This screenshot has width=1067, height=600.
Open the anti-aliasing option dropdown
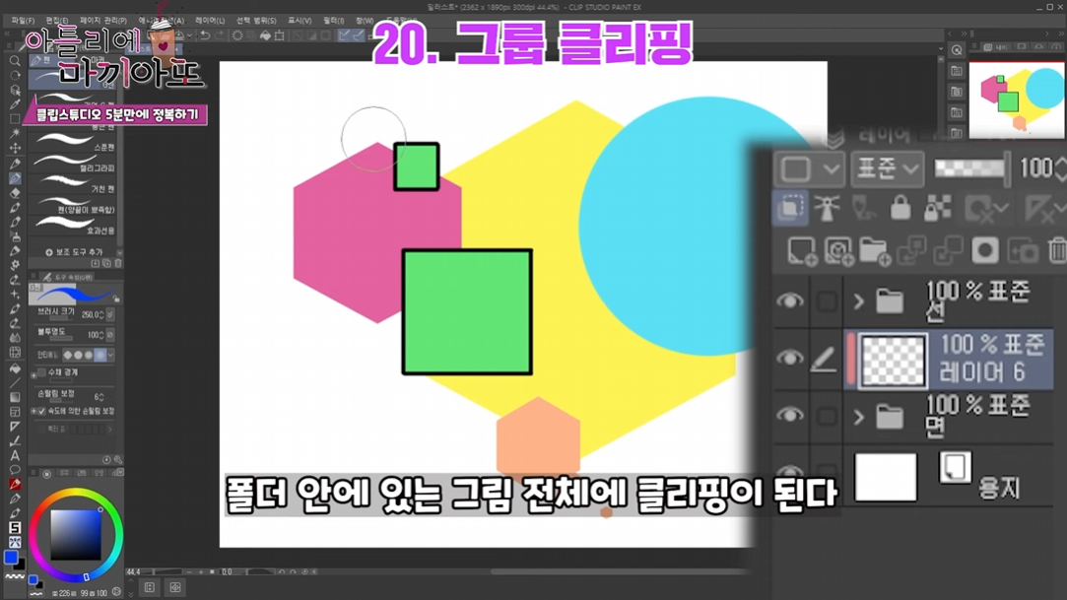pos(110,355)
